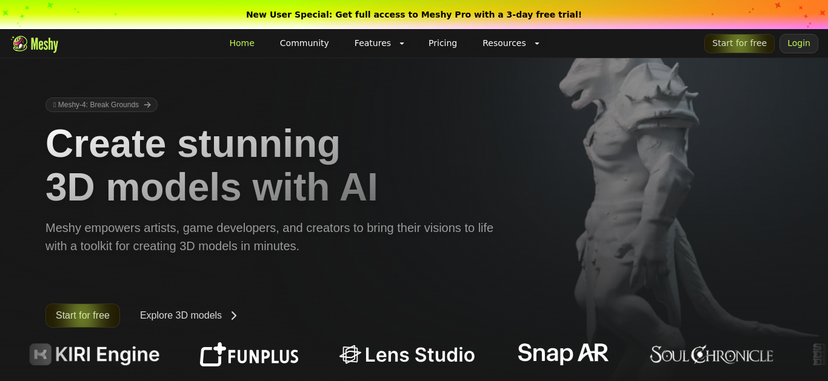Click the chevron beside Explore 3D models
The height and width of the screenshot is (381, 828).
(234, 316)
